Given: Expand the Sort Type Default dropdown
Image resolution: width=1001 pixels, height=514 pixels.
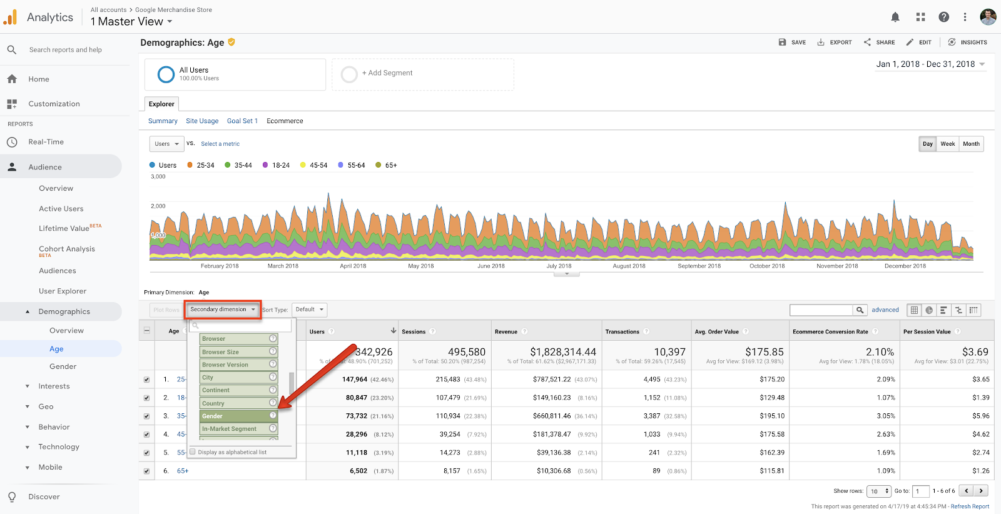Looking at the screenshot, I should [309, 310].
